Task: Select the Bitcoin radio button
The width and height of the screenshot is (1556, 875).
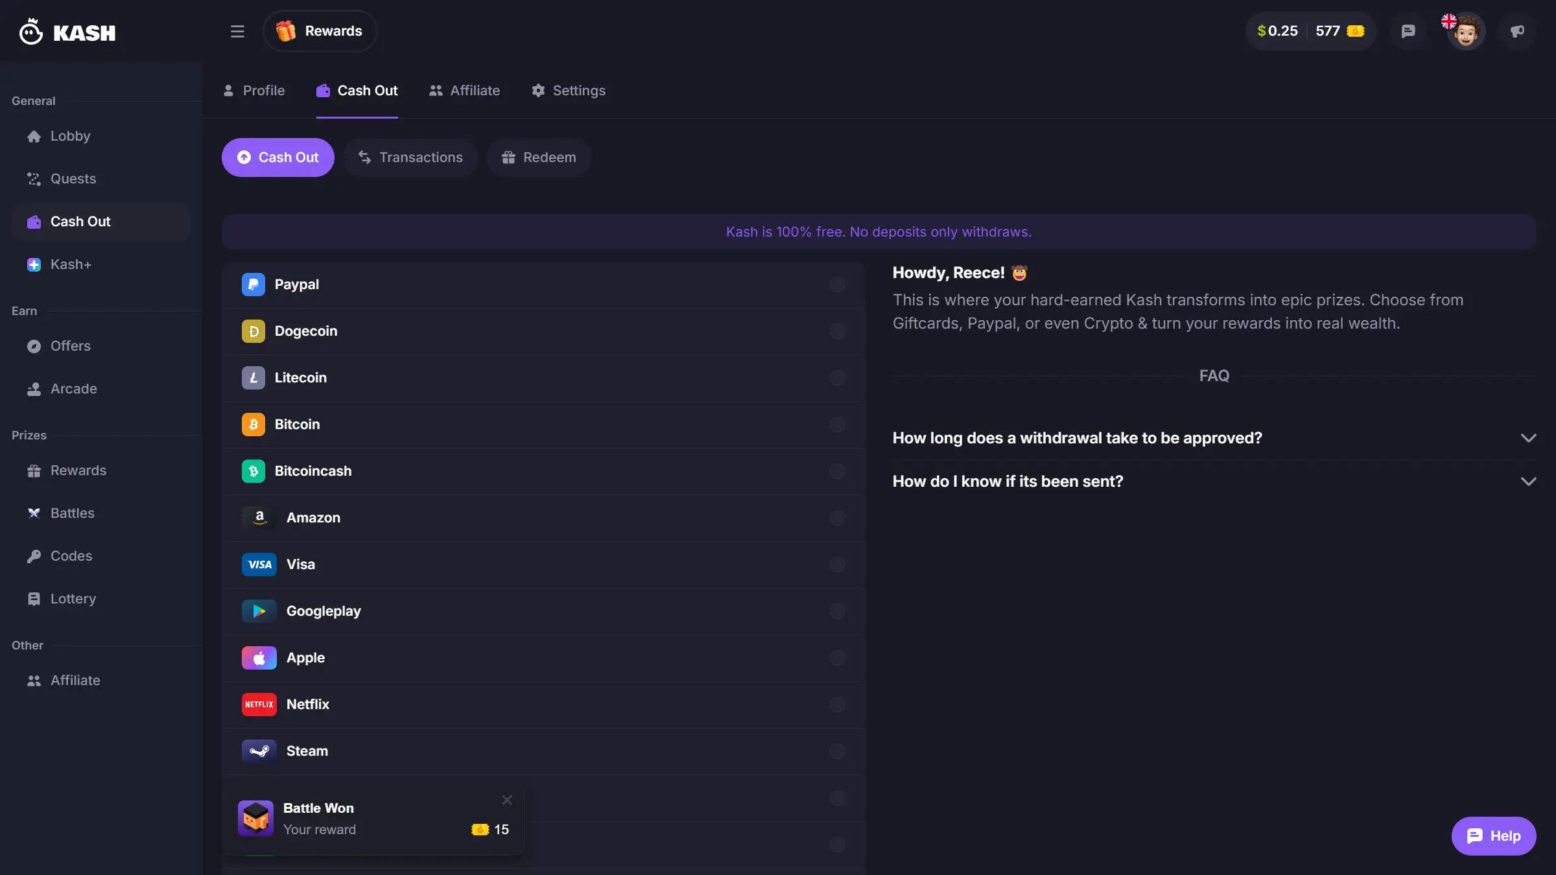Action: tap(838, 425)
